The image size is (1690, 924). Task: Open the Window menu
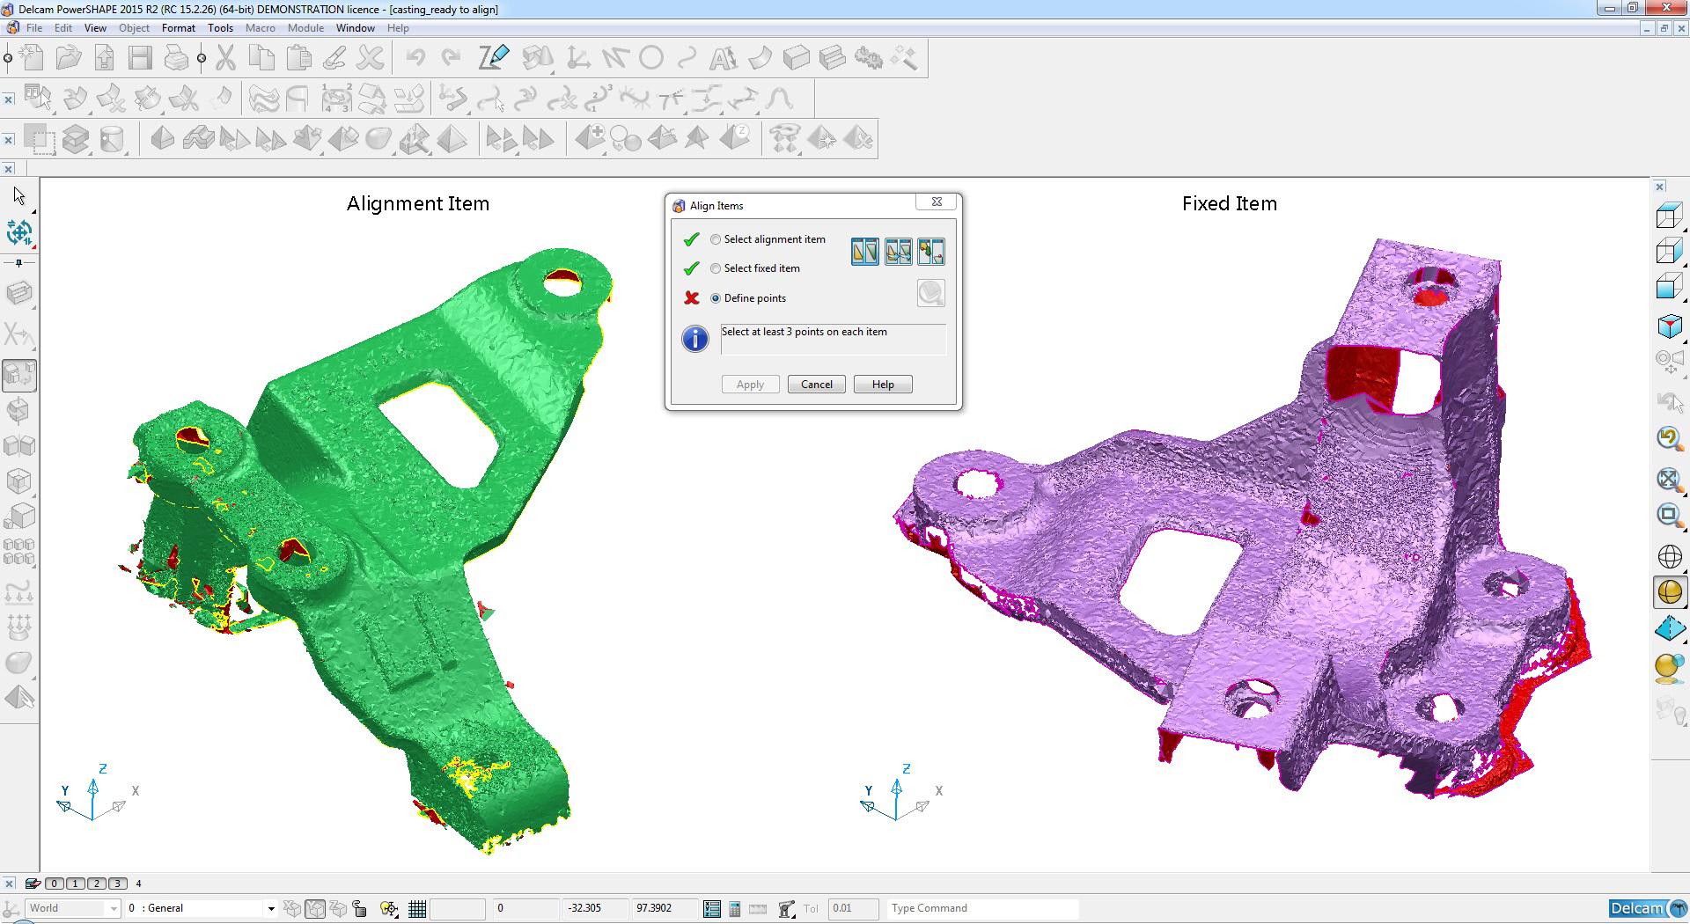click(x=356, y=28)
